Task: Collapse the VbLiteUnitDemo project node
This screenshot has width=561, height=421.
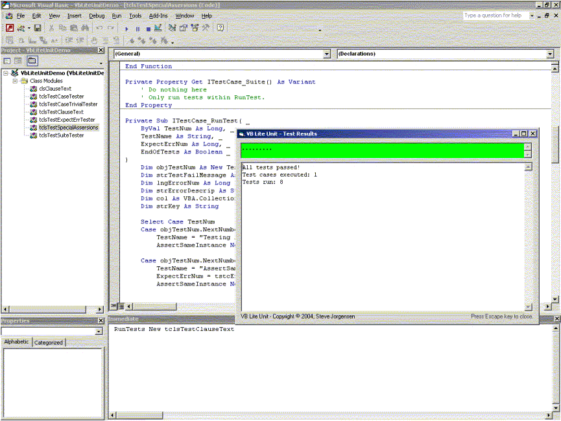Action: pyautogui.click(x=6, y=73)
